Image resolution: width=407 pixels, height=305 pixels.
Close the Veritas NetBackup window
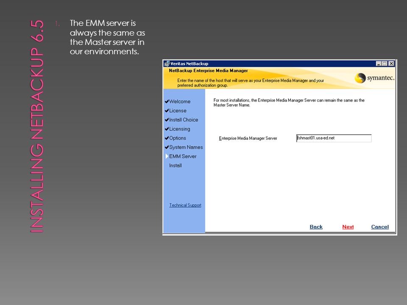[391, 64]
